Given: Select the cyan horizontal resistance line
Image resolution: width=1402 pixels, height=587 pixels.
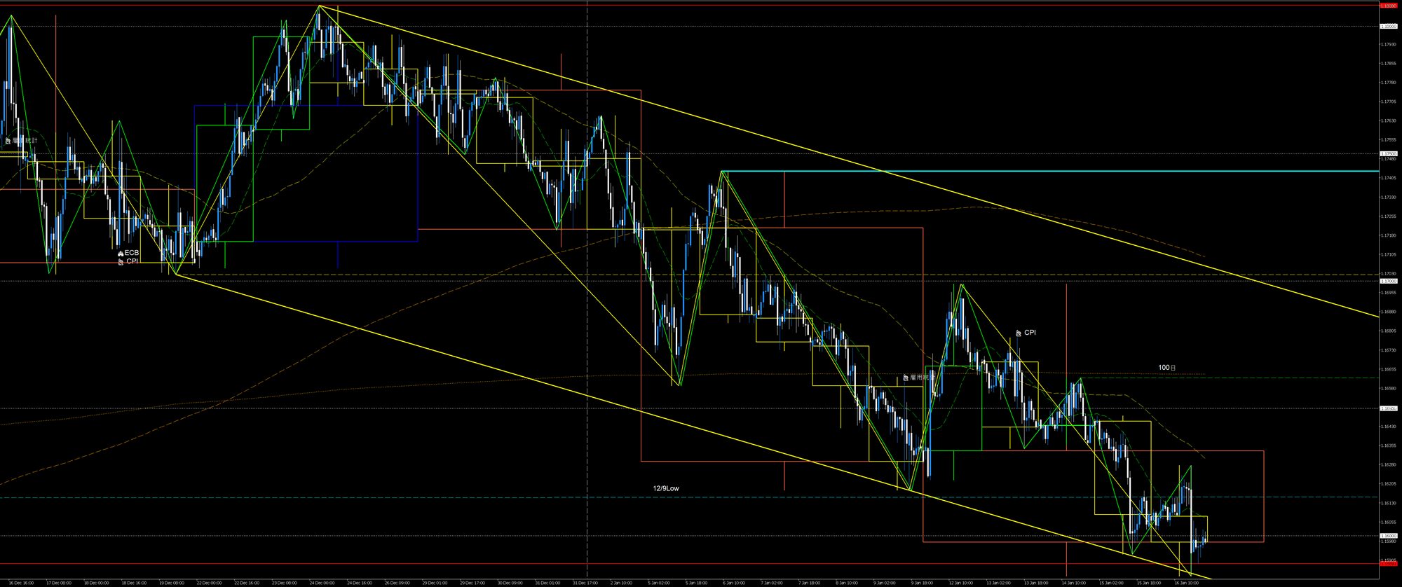Looking at the screenshot, I should [x=1051, y=171].
